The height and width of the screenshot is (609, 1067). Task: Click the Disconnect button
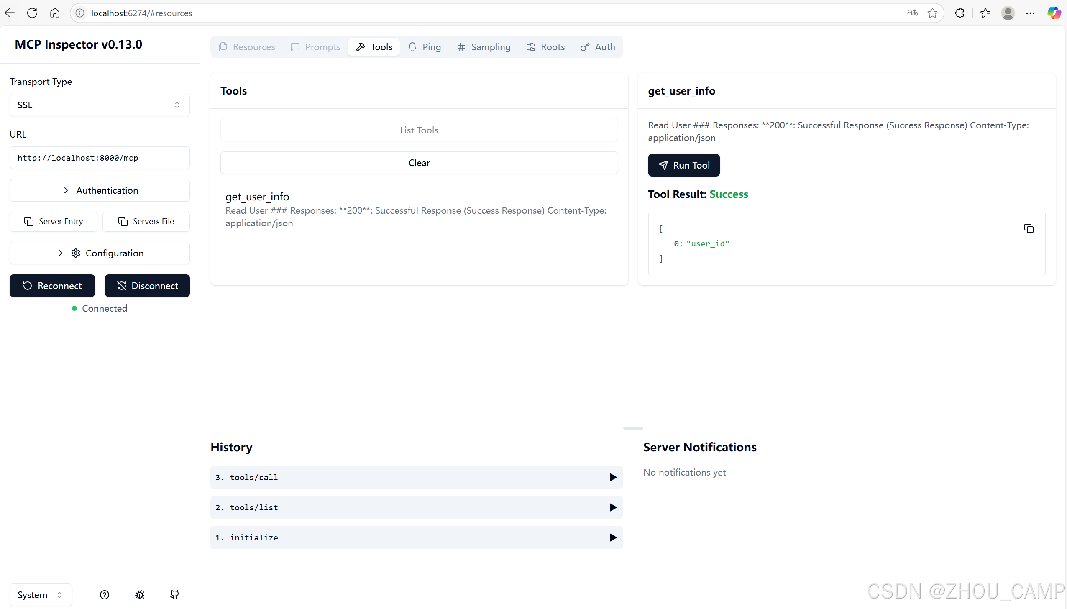click(x=147, y=286)
